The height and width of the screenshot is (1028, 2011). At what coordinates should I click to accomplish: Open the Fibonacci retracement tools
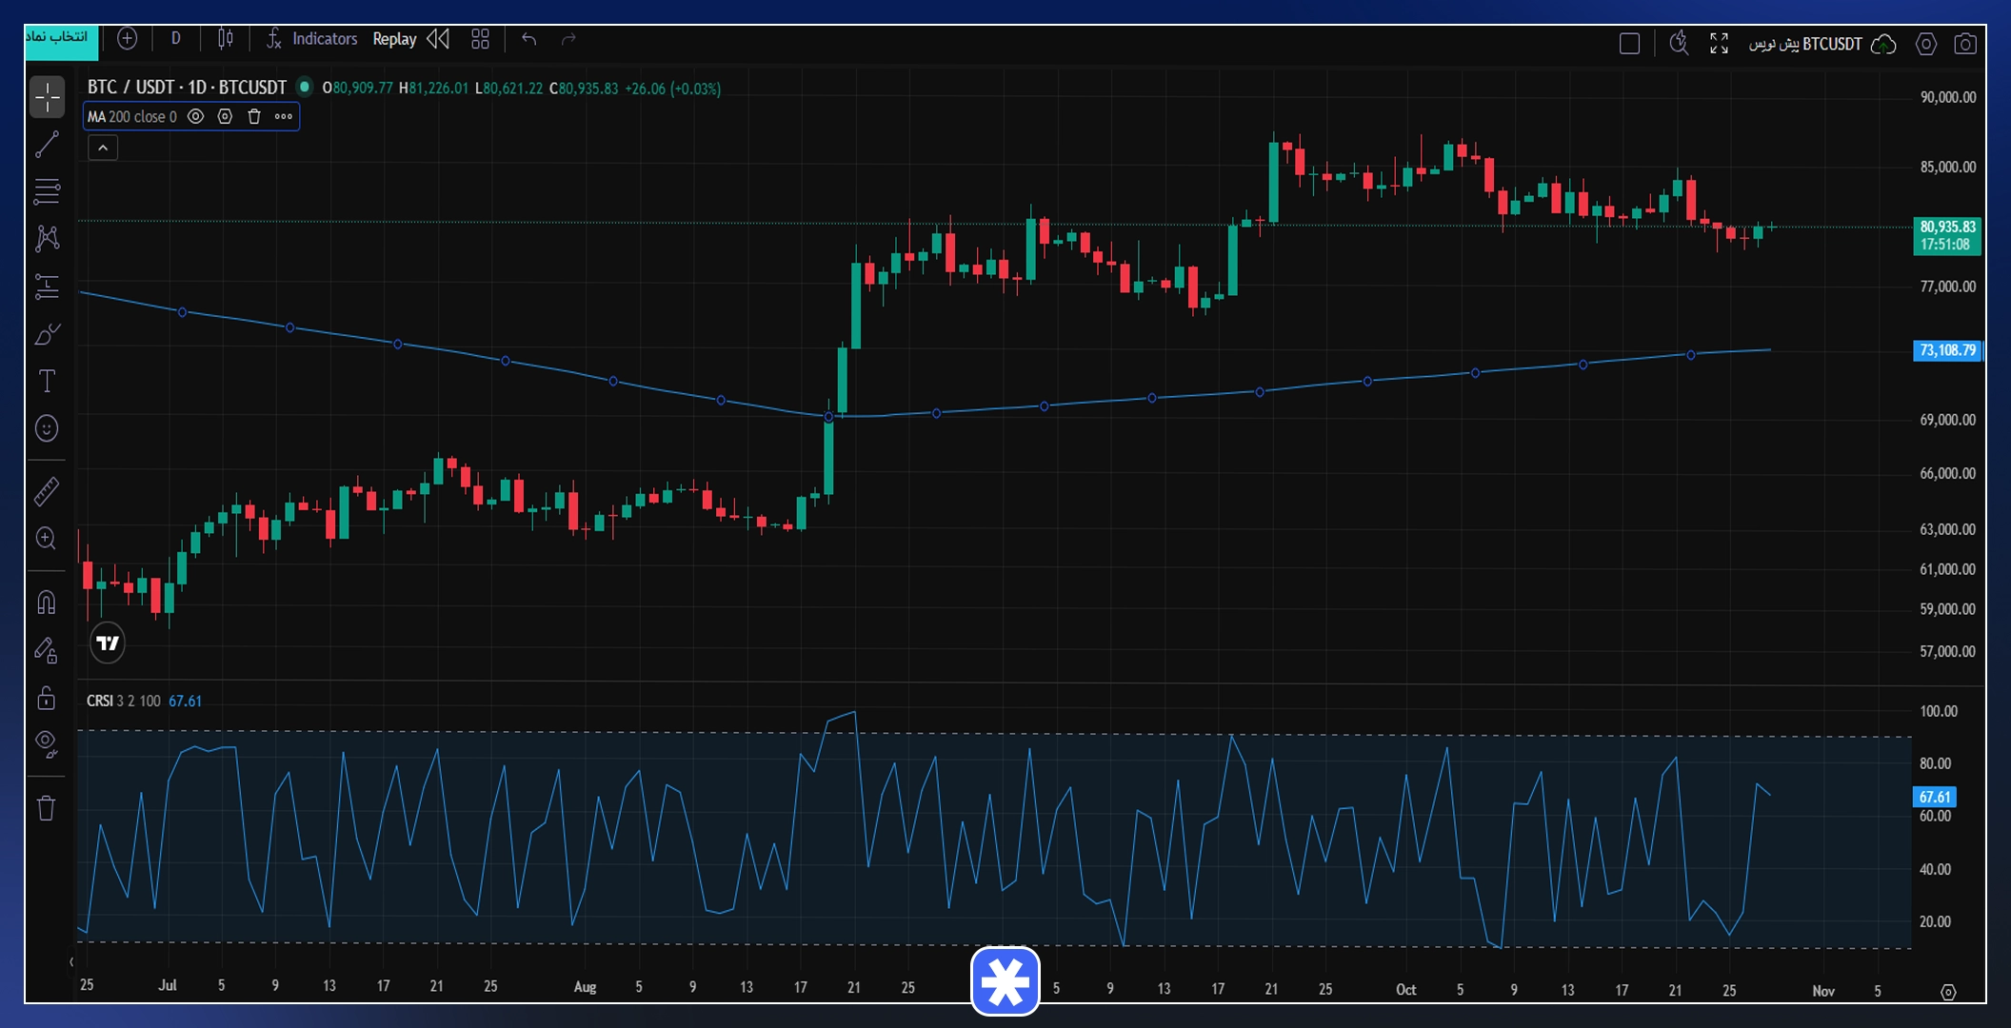click(x=47, y=191)
